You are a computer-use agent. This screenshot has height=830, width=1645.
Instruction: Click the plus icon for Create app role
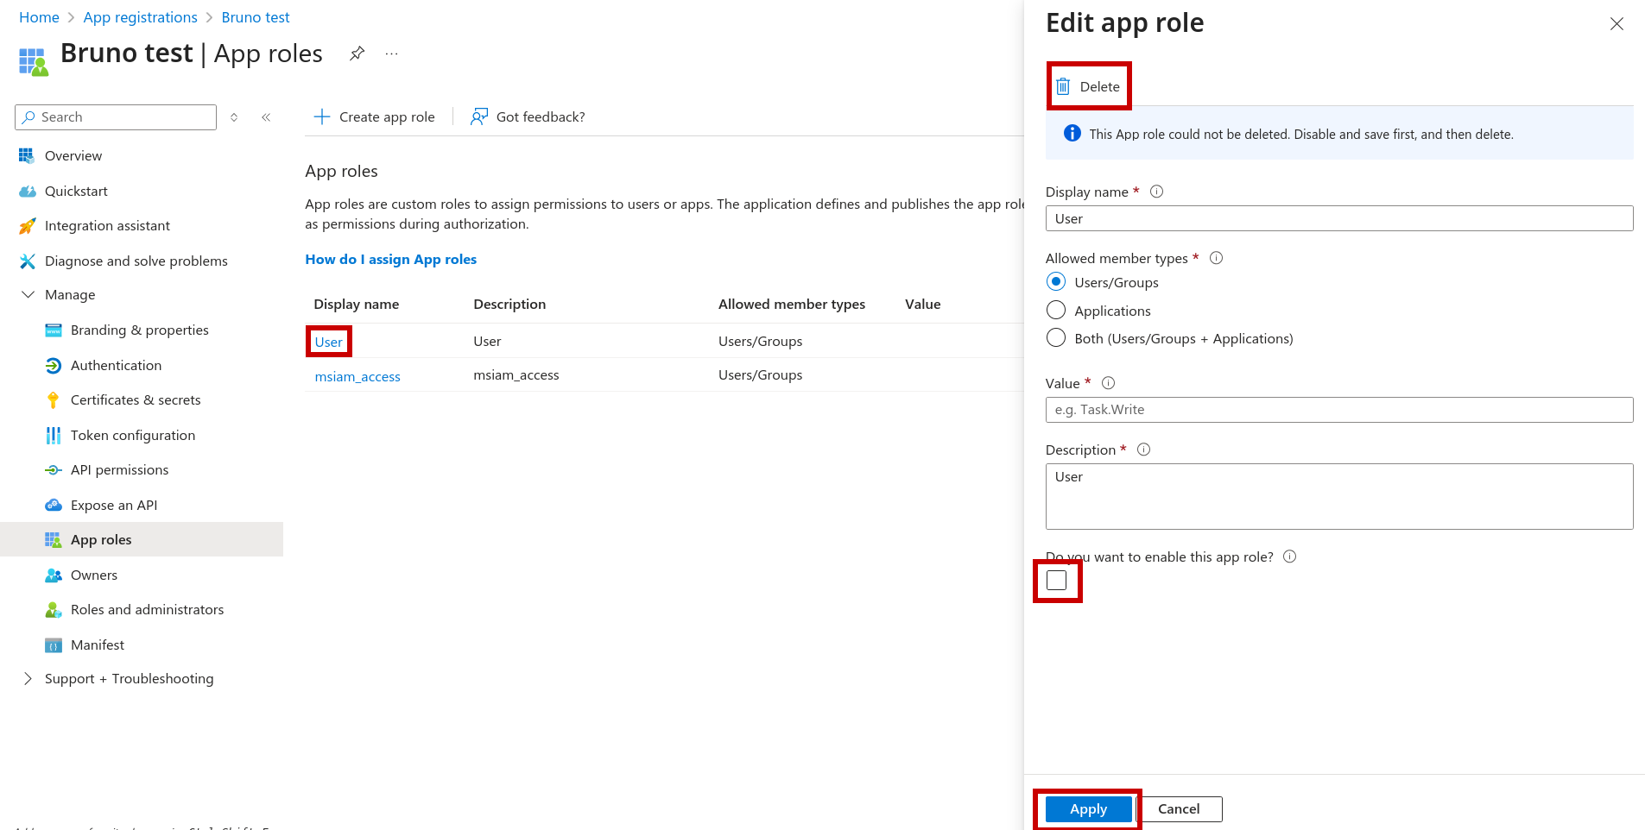(x=322, y=116)
